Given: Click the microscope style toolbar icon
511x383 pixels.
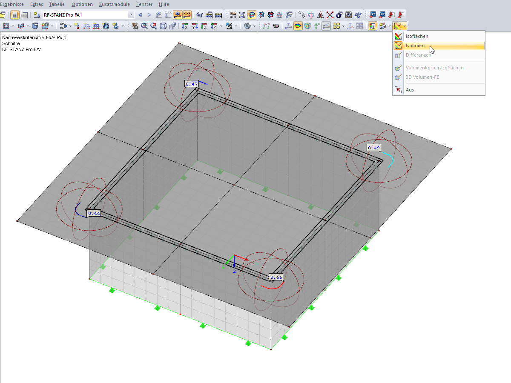Looking at the screenshot, I should pos(229,26).
